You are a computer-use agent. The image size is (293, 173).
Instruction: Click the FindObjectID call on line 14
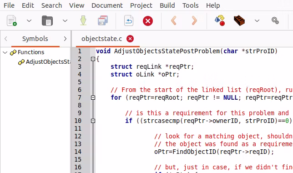pos(194,152)
